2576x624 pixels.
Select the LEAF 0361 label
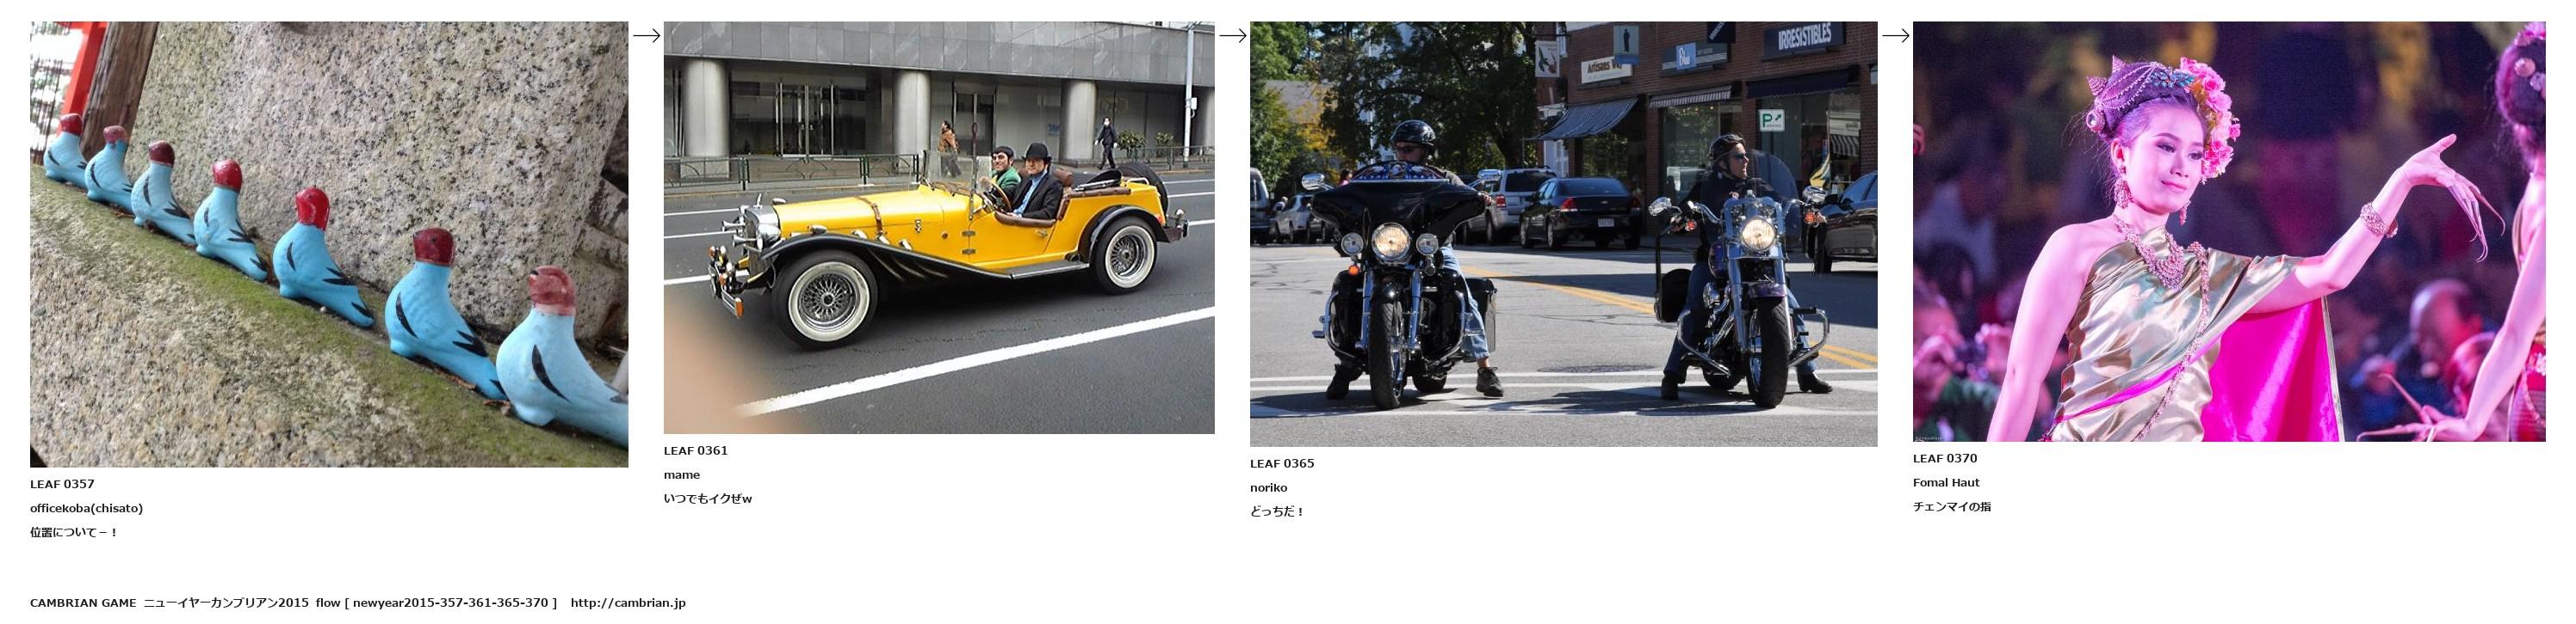[696, 450]
